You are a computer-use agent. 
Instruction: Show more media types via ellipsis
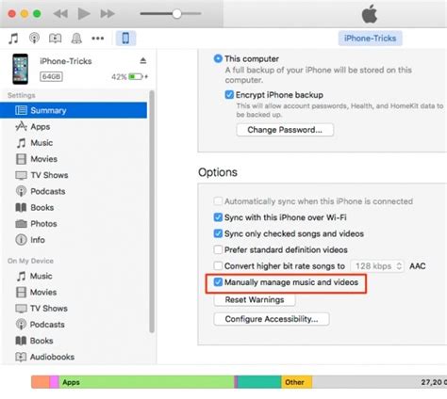[97, 39]
